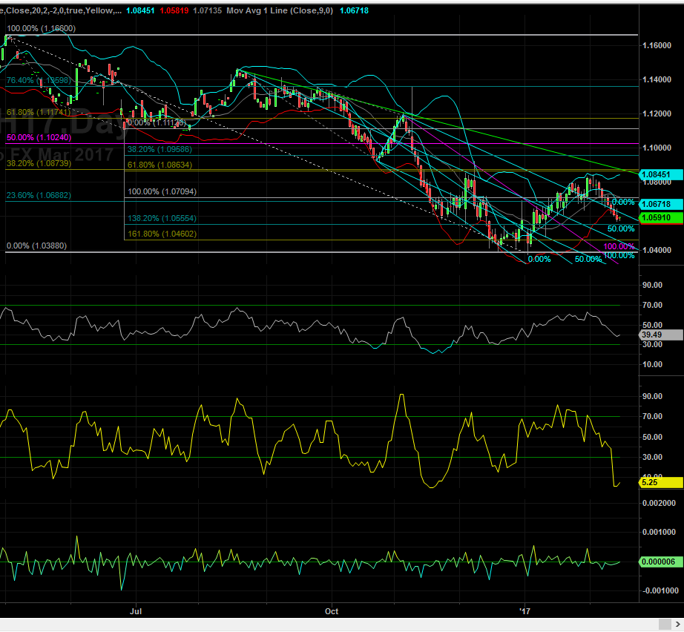Select the 100.00% (1.16600) Fibonacci label

(41, 28)
